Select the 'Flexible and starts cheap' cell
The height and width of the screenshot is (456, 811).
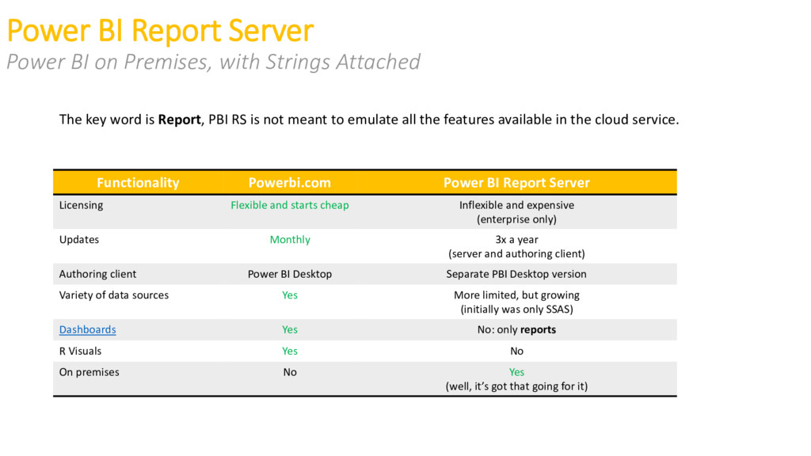290,205
